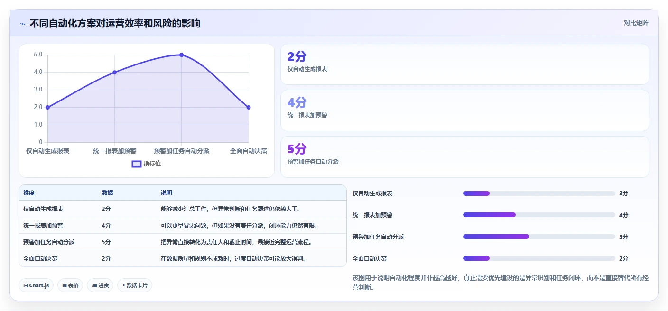This screenshot has height=311, width=668.
Task: Click the 数据 table column header
Action: [x=107, y=193]
